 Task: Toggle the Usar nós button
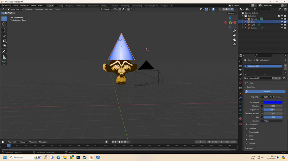265,91
